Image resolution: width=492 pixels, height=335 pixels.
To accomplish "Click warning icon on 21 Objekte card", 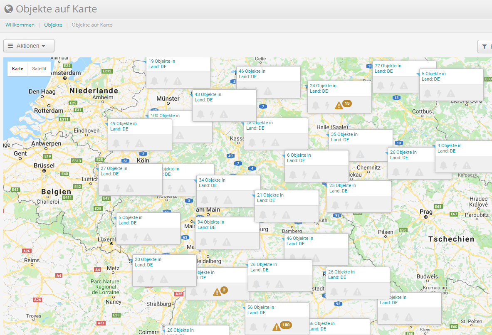I will [286, 214].
